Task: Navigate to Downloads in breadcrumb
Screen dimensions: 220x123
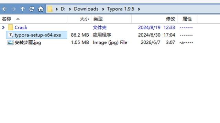Action: pyautogui.click(x=86, y=9)
